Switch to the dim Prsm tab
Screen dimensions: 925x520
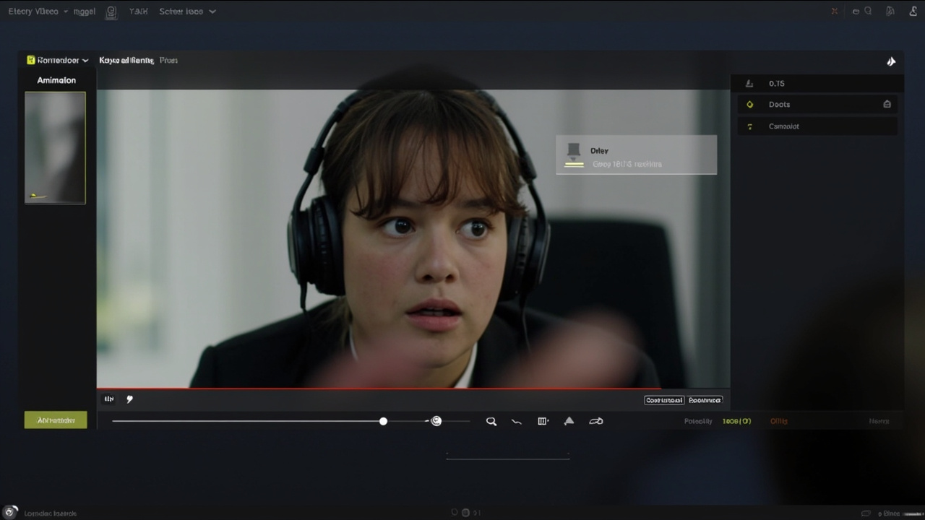tap(168, 60)
